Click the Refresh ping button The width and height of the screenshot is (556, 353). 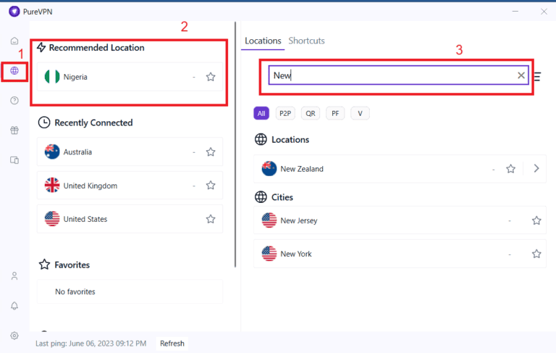pos(172,344)
